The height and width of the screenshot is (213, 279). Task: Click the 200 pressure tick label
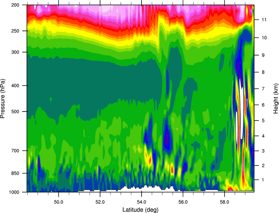pyautogui.click(x=16, y=5)
